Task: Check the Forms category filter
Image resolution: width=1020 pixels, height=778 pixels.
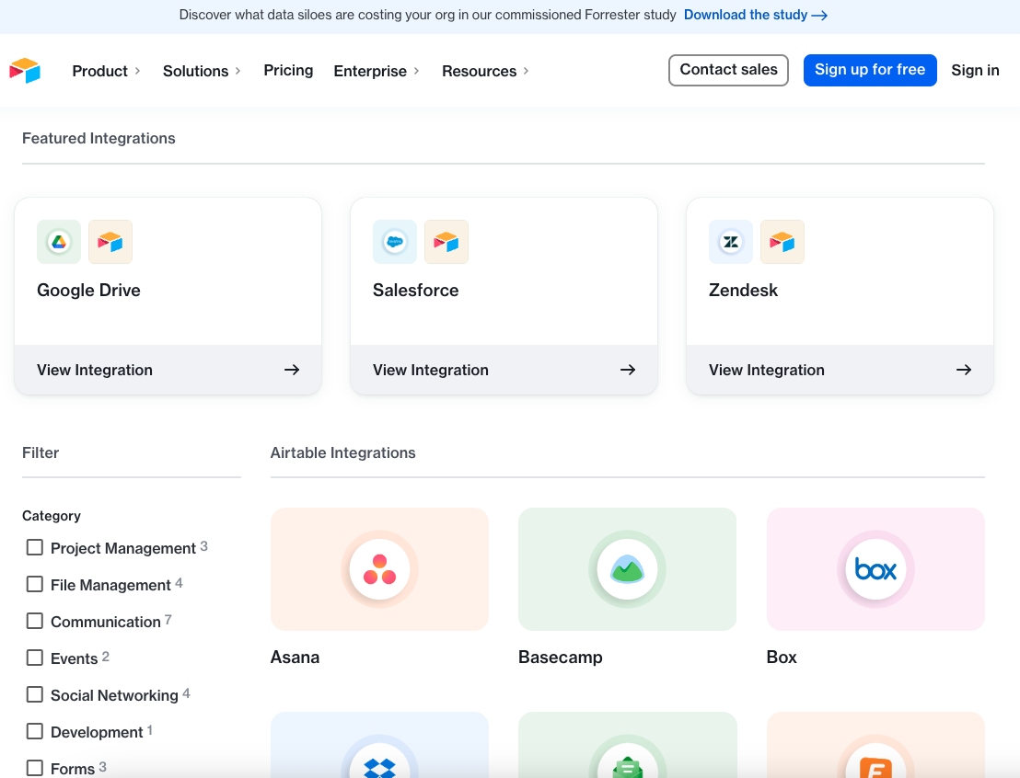Action: [x=34, y=768]
